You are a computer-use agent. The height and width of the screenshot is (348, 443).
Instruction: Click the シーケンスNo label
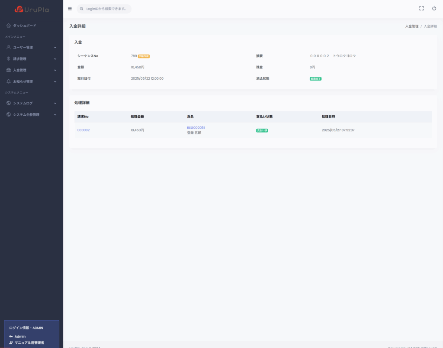point(88,56)
